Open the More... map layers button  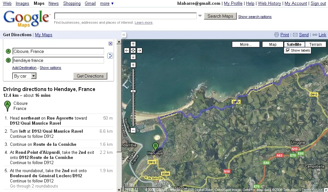[246, 44]
